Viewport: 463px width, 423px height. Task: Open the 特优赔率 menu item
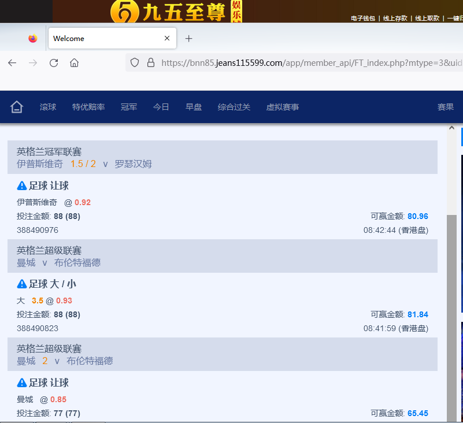[88, 107]
